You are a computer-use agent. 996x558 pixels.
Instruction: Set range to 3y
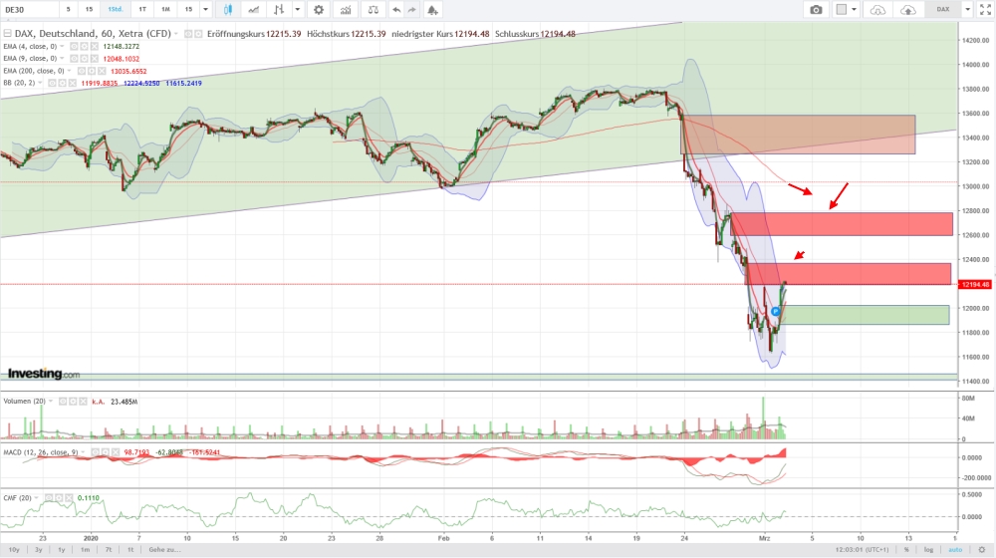click(38, 550)
